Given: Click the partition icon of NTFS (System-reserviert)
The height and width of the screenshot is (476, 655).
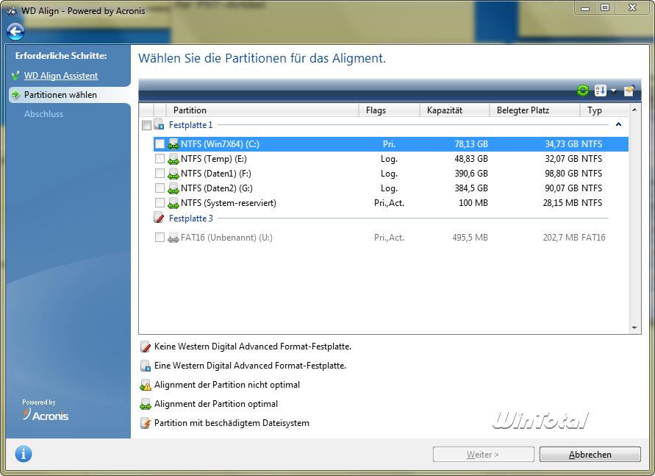Looking at the screenshot, I should pos(173,203).
